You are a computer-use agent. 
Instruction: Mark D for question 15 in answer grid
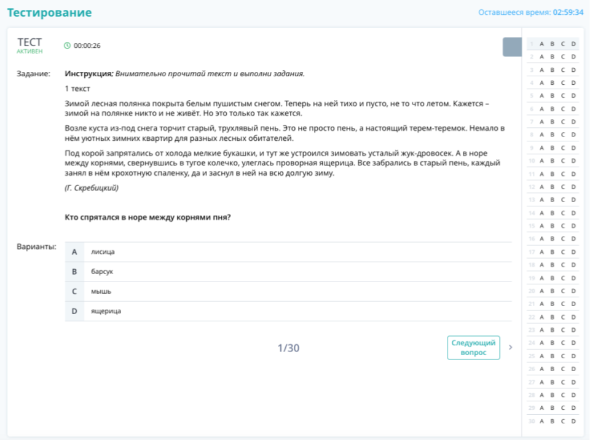[x=573, y=226]
